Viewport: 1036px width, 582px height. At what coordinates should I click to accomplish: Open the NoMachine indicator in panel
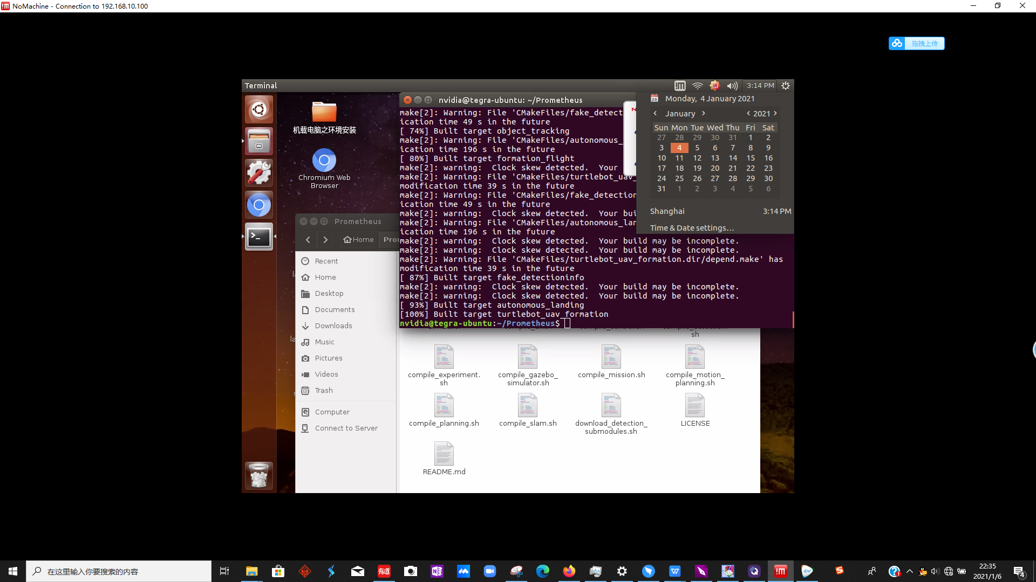680,86
